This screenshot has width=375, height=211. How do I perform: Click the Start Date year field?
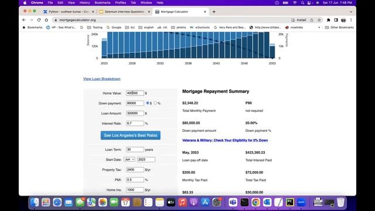146,159
